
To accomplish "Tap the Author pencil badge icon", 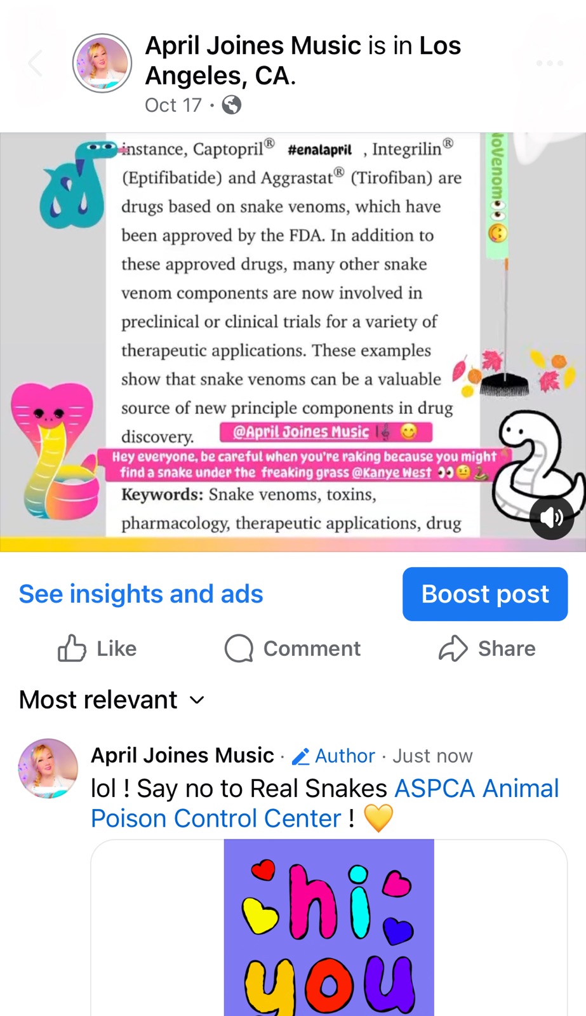I will [x=300, y=756].
